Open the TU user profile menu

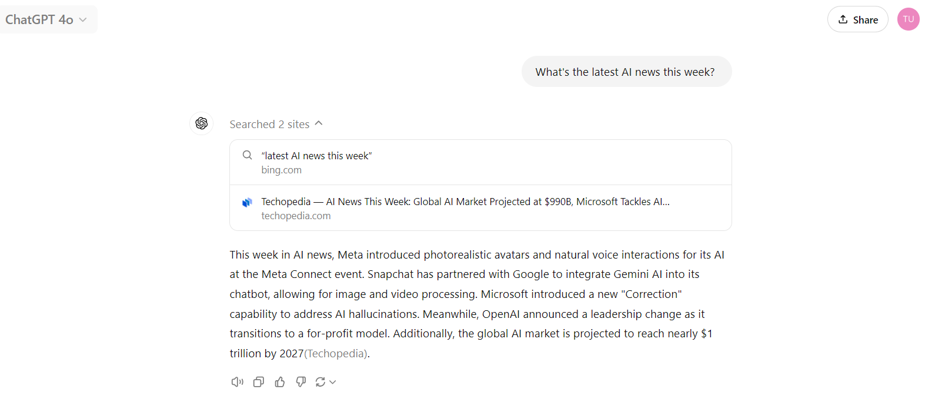click(x=908, y=19)
